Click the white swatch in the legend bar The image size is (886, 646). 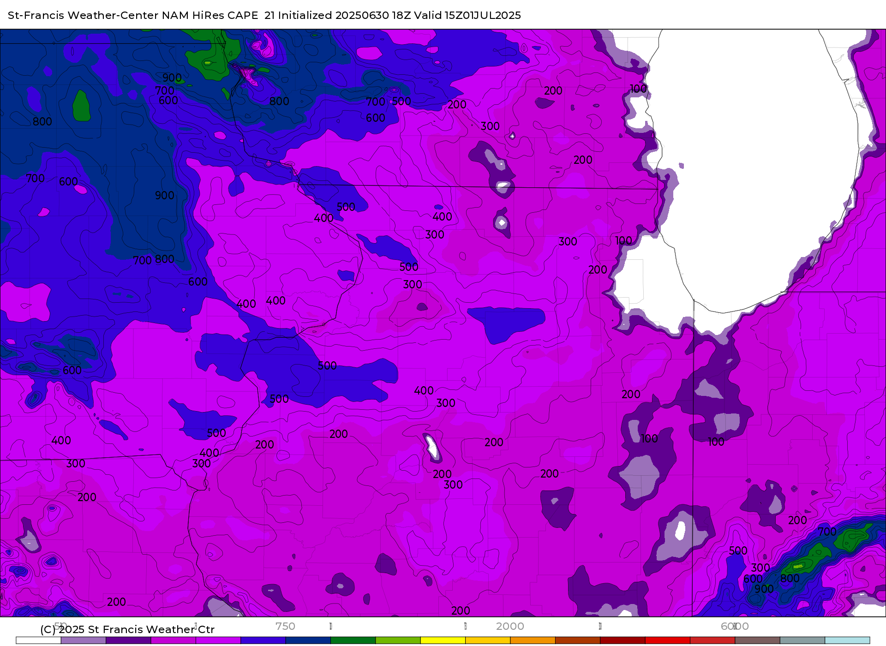38,640
